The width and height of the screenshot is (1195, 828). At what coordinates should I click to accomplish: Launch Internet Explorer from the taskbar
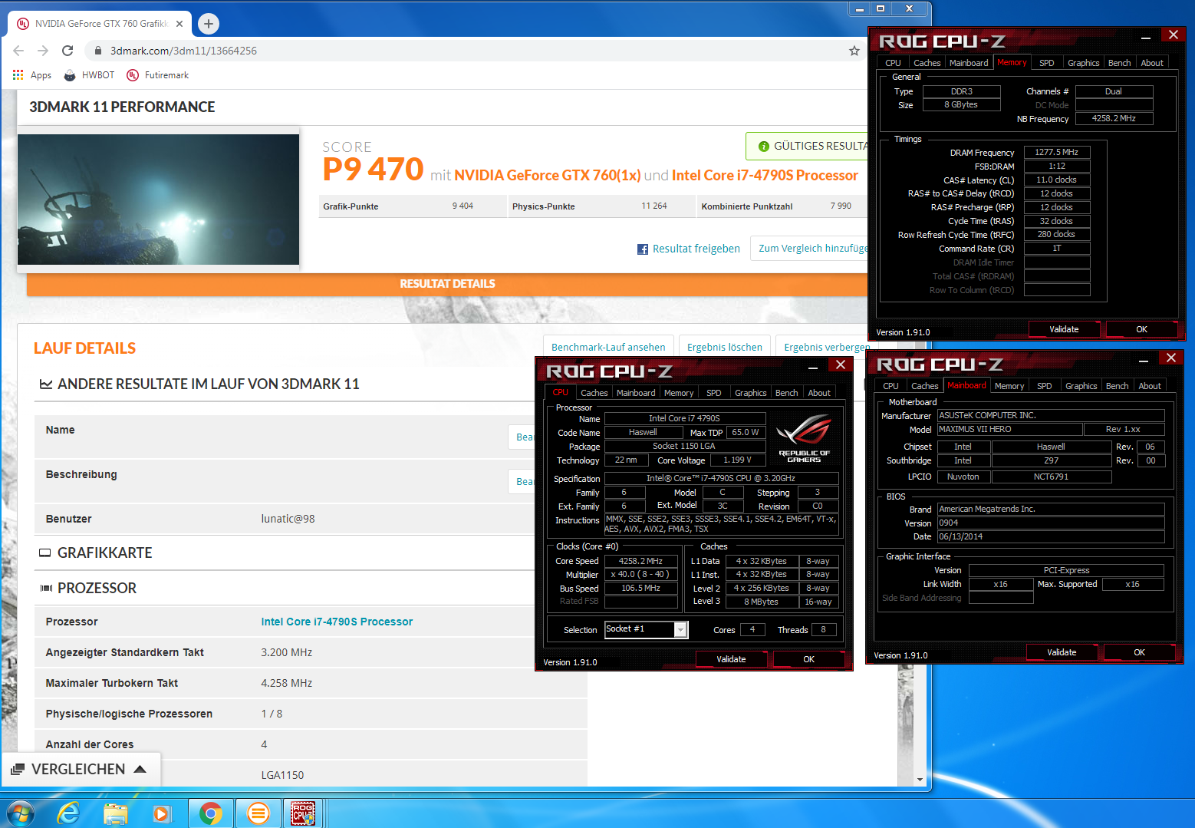coord(68,813)
